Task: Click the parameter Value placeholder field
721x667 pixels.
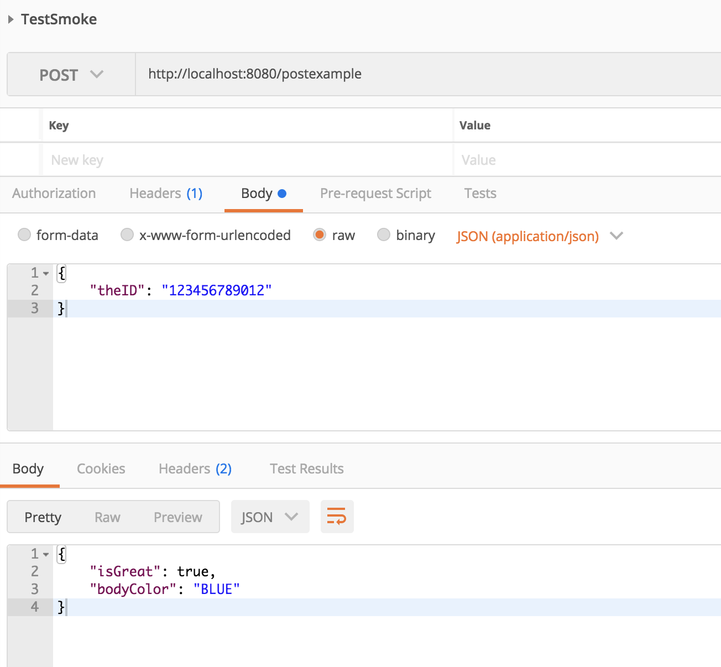Action: click(588, 160)
